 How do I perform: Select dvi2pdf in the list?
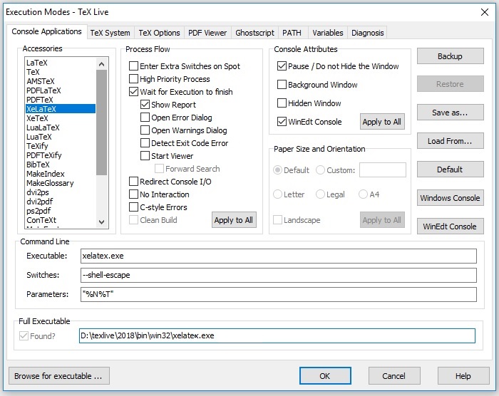[x=61, y=202]
